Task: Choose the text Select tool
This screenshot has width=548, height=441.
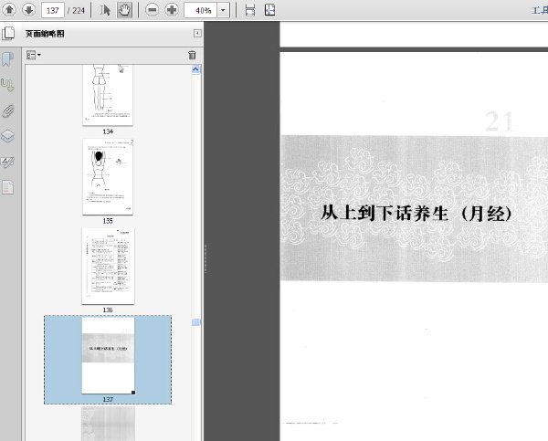Action: (x=105, y=10)
